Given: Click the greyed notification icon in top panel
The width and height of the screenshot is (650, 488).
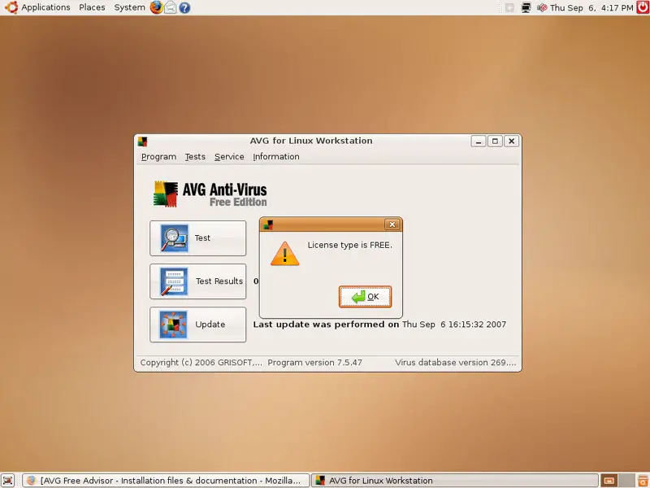Looking at the screenshot, I should (x=510, y=7).
